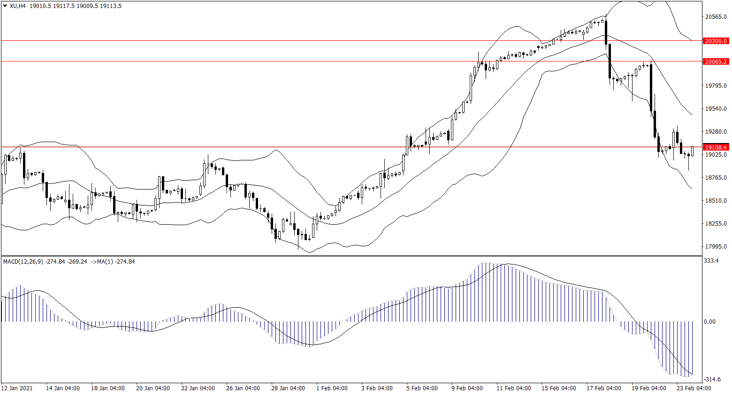
Task: Click the 19540.0 price scale value
Action: click(716, 109)
